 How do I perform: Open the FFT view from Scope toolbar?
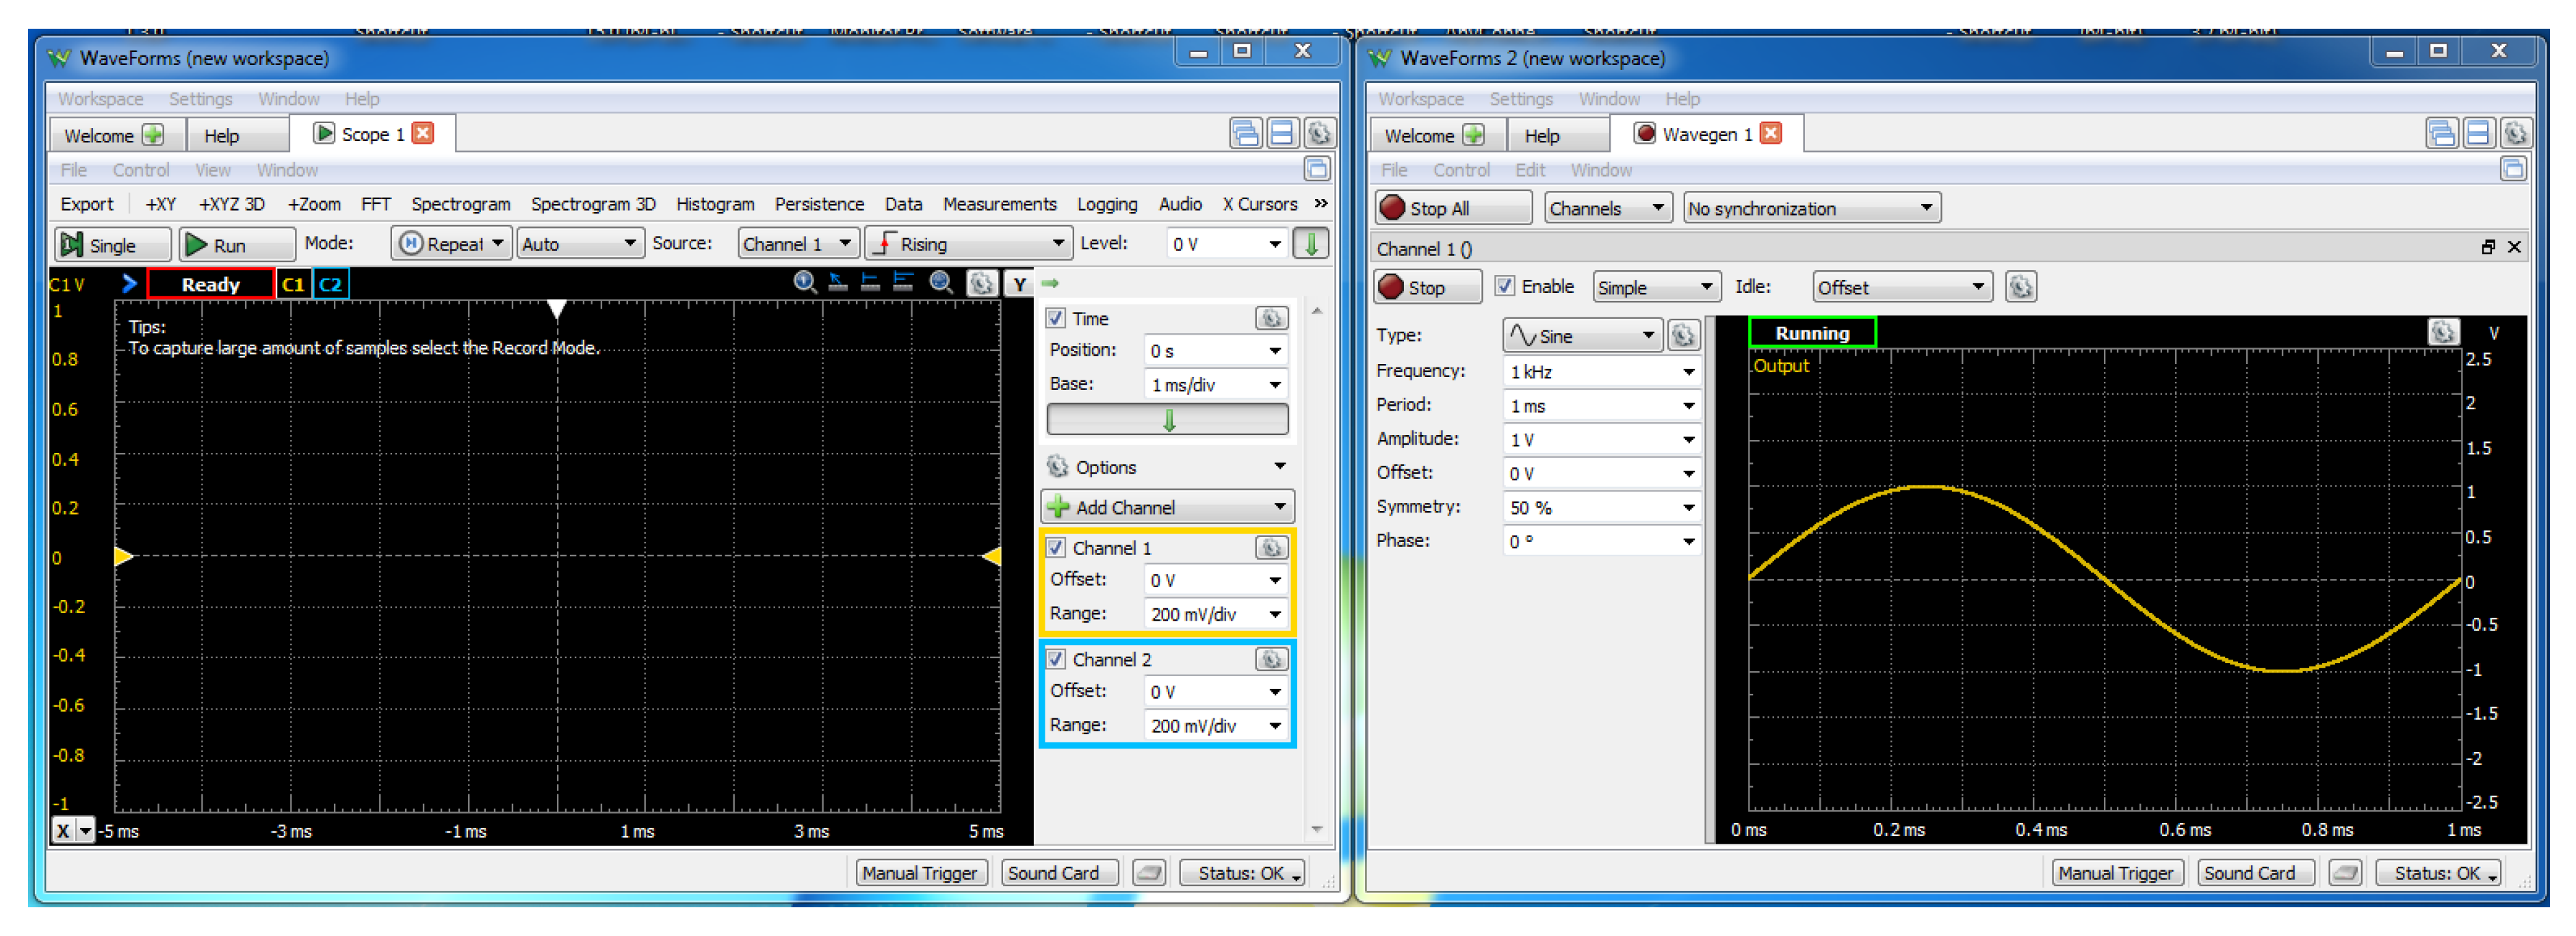point(375,204)
